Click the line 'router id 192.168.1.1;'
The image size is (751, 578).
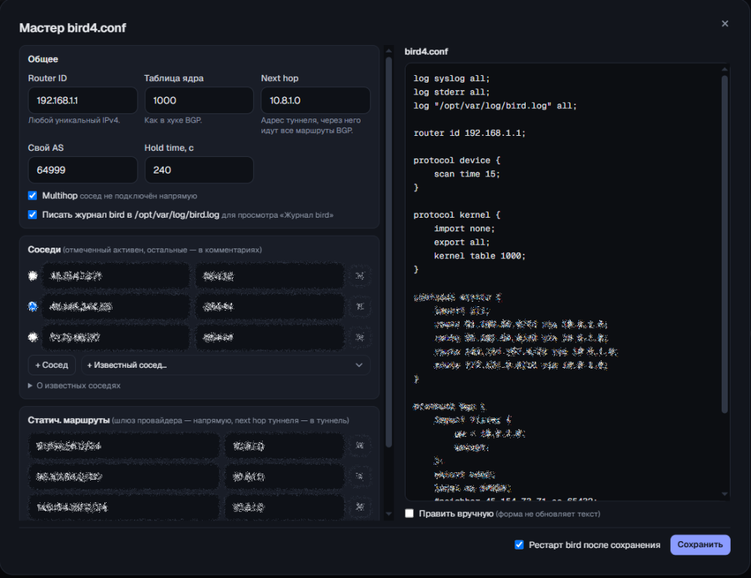[x=469, y=133]
